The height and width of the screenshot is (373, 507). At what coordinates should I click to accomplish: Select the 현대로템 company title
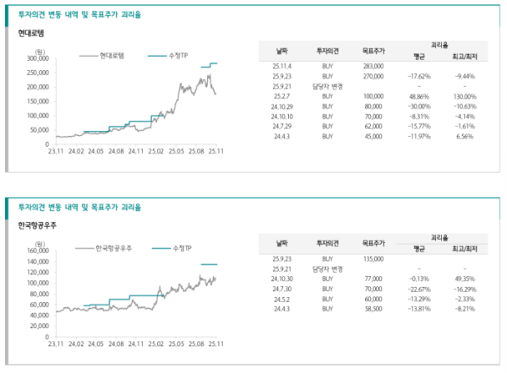[30, 33]
